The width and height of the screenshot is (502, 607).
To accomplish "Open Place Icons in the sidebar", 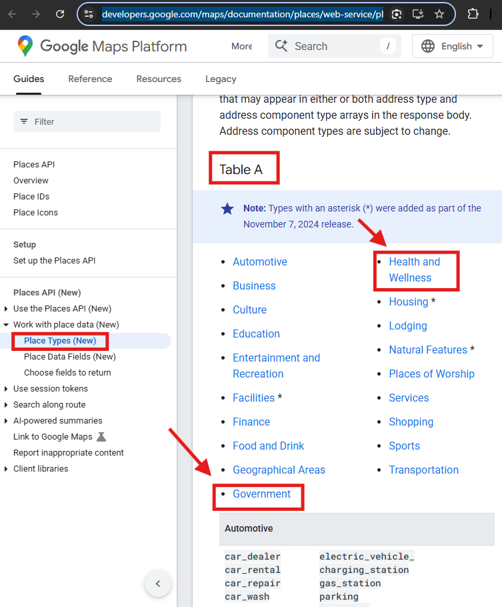I will coord(35,213).
